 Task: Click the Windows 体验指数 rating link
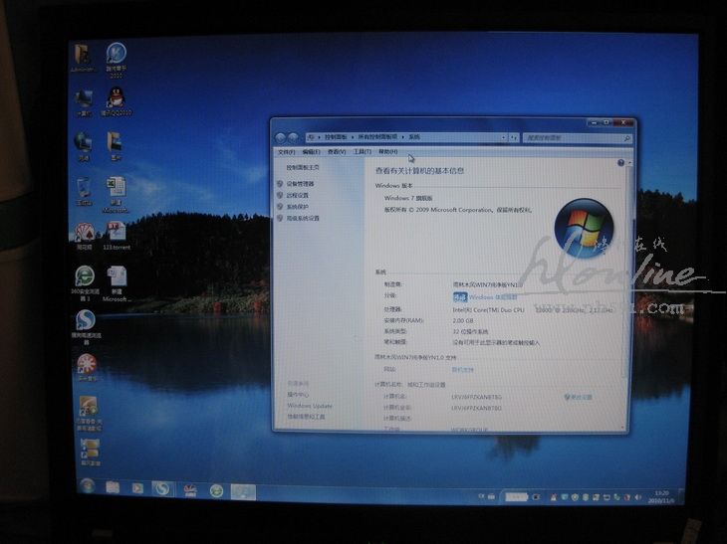493,296
